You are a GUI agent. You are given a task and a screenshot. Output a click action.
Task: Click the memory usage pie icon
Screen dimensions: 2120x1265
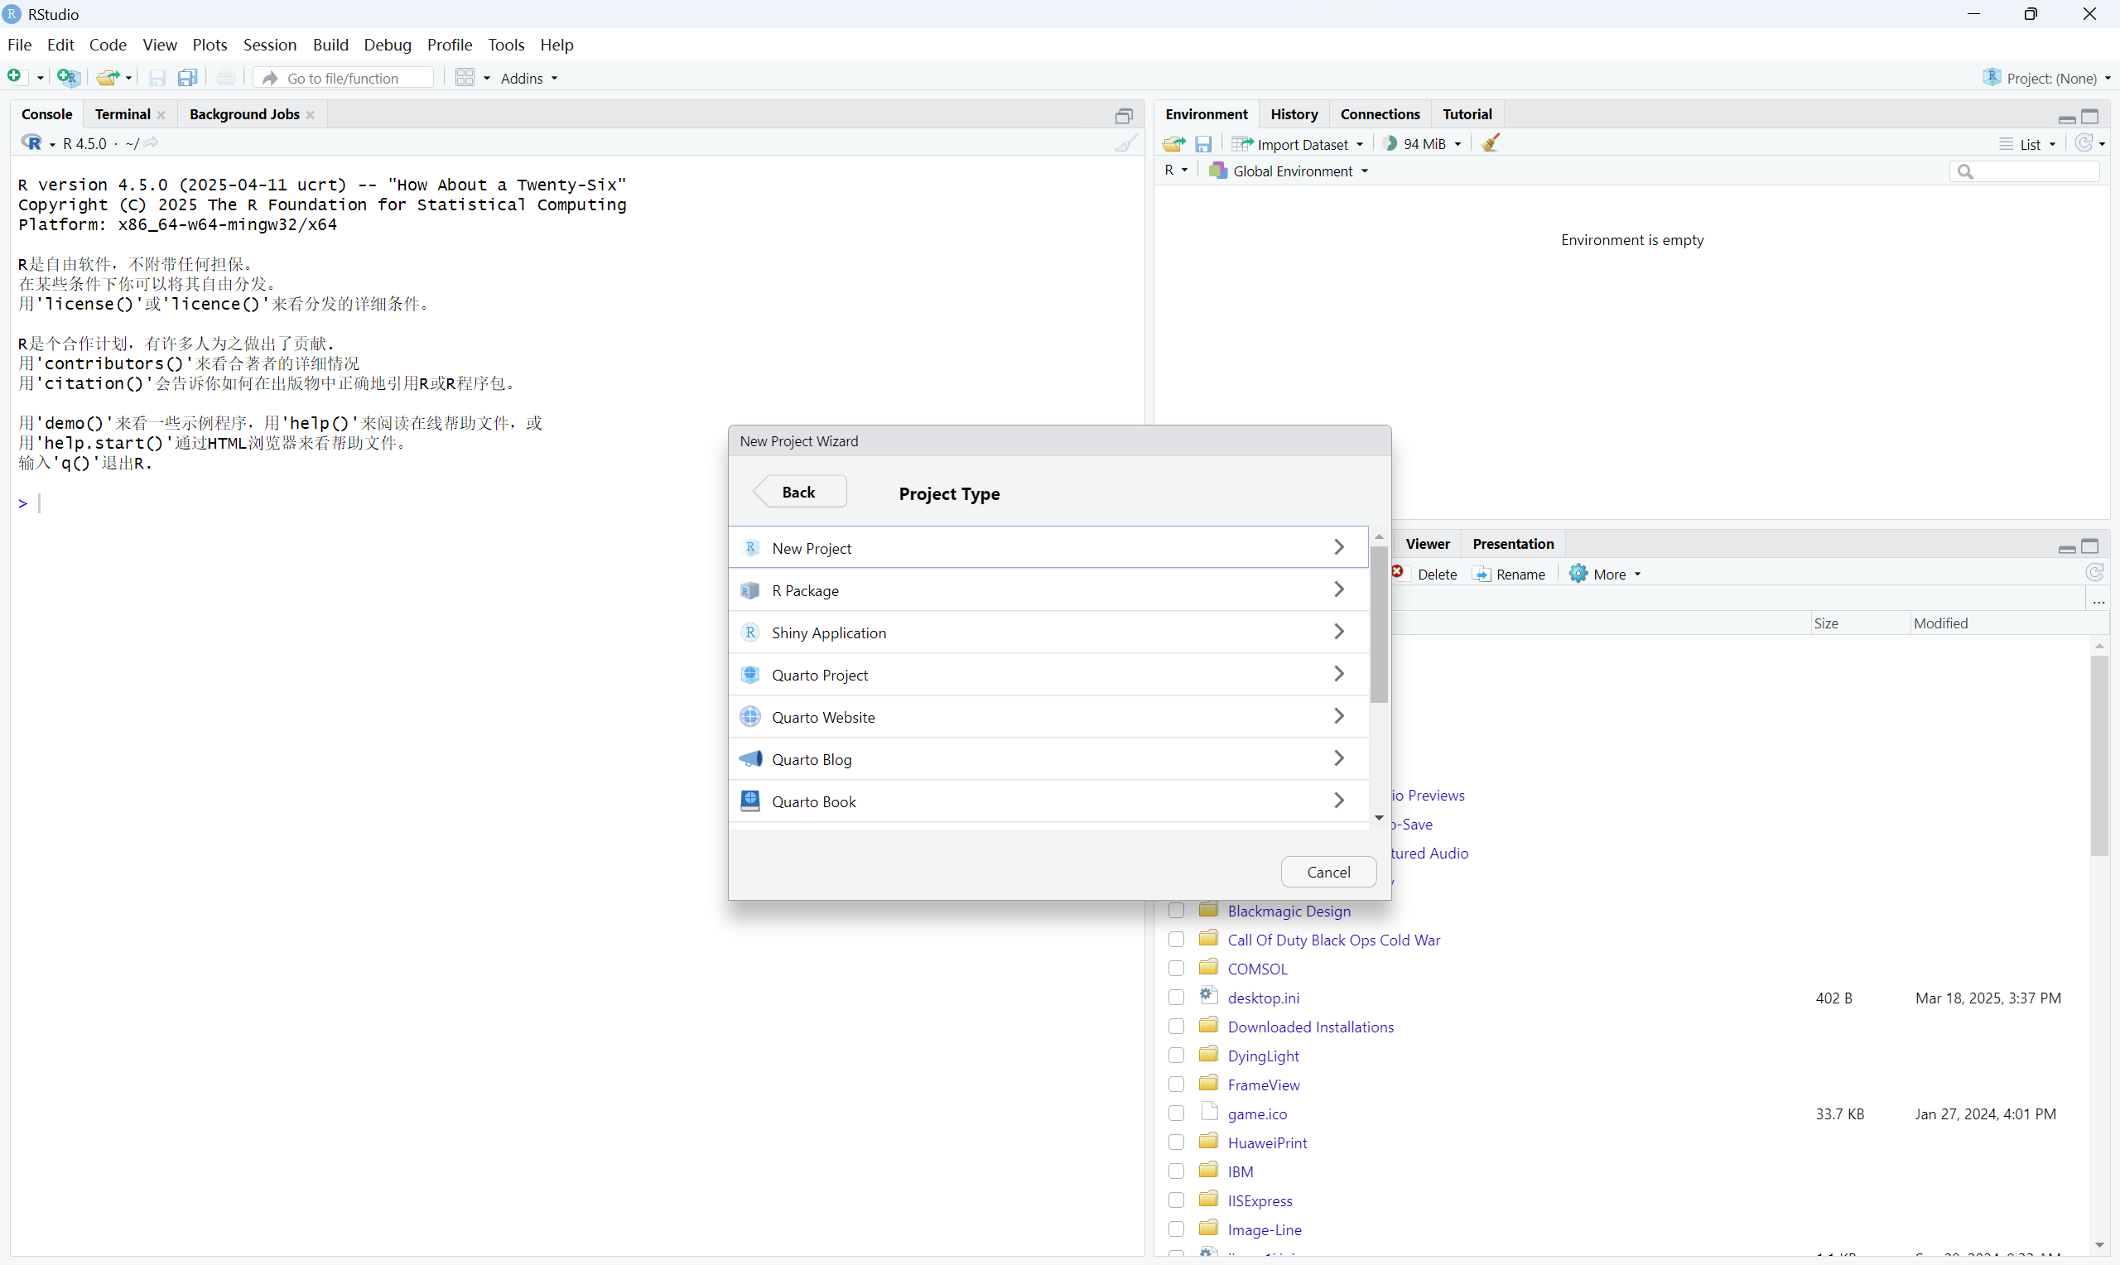point(1391,143)
